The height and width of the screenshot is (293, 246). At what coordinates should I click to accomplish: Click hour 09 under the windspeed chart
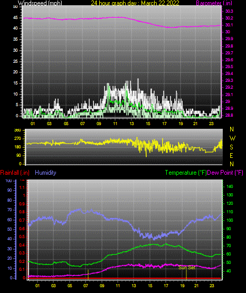(99, 124)
